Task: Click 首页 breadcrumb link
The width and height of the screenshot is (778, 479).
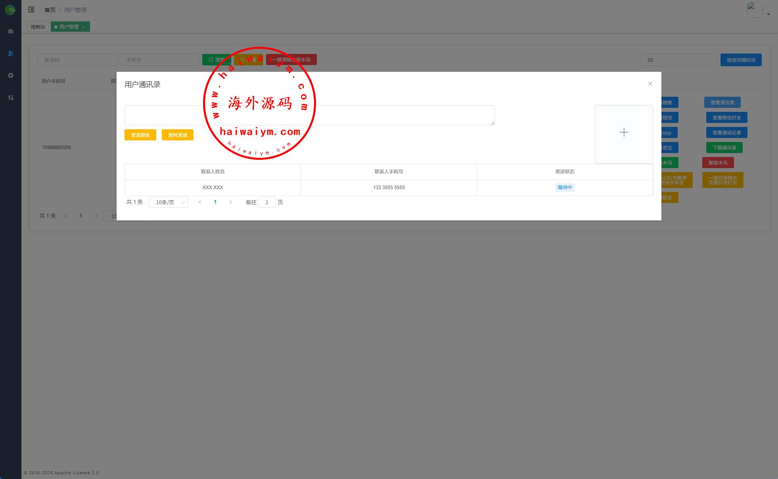Action: [50, 10]
